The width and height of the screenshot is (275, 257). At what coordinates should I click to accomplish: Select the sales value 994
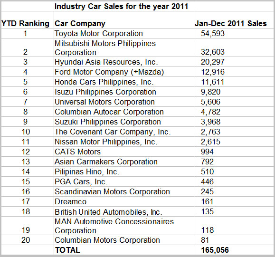tap(207, 152)
